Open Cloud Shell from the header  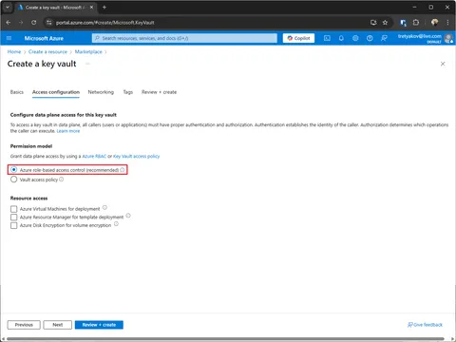[327, 38]
